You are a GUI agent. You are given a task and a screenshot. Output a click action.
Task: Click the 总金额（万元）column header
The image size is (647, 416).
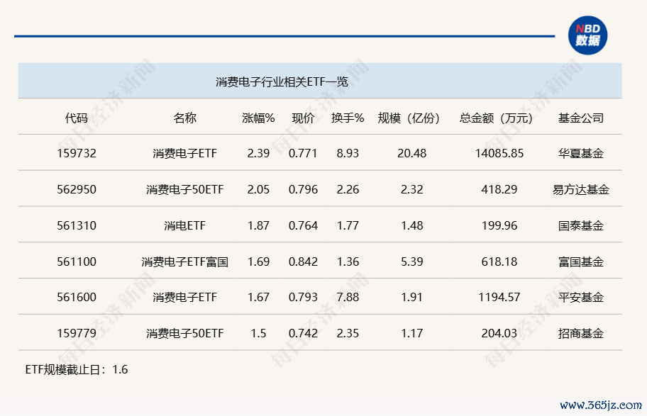coord(496,118)
